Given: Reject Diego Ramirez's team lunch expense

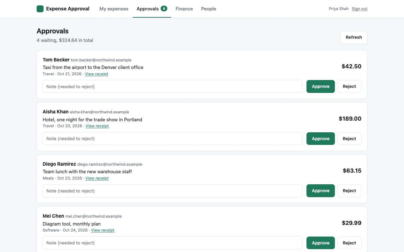Looking at the screenshot, I should click(349, 191).
